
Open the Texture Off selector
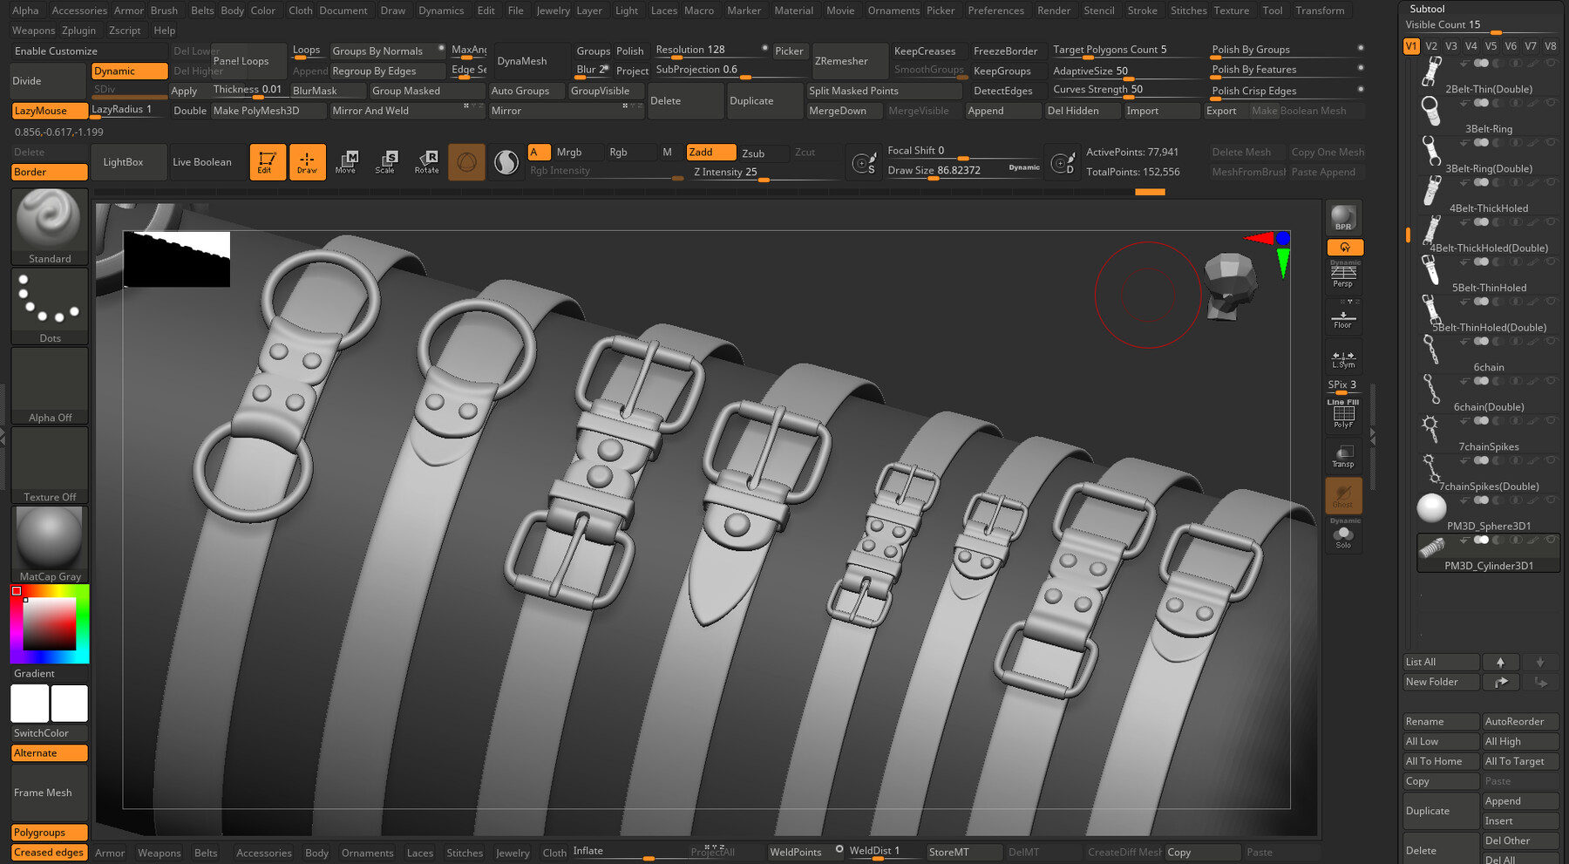(50, 466)
